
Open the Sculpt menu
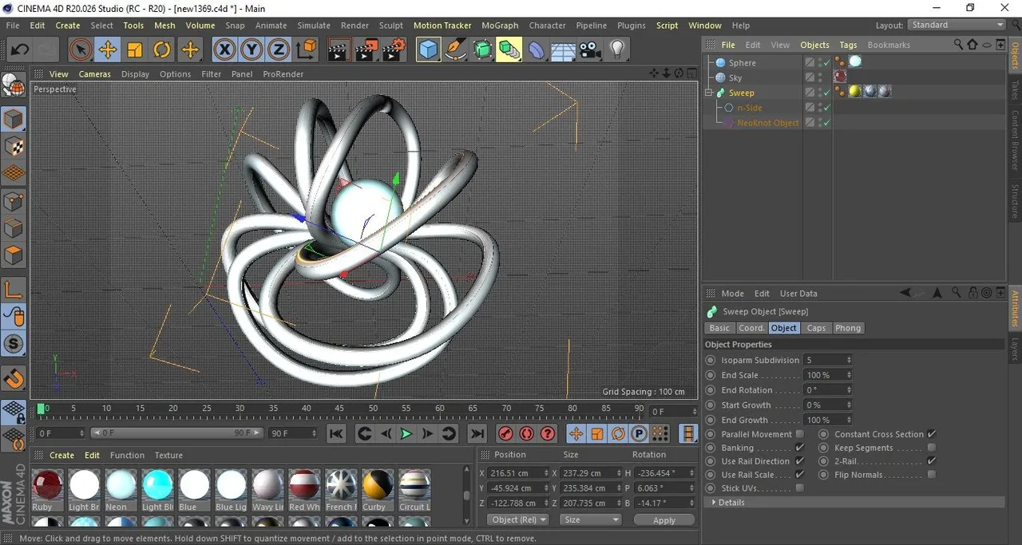[391, 26]
